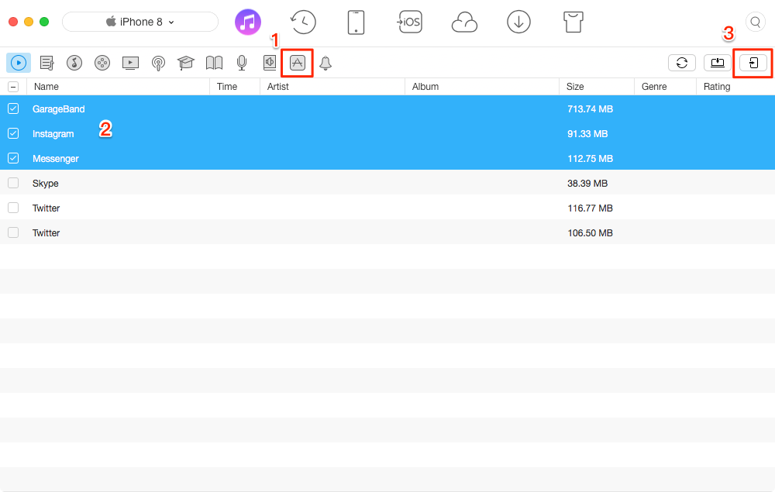Click the 38.39 MB size value

pos(587,184)
